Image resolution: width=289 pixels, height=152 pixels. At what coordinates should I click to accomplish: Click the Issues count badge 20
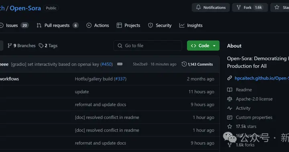tap(25, 25)
